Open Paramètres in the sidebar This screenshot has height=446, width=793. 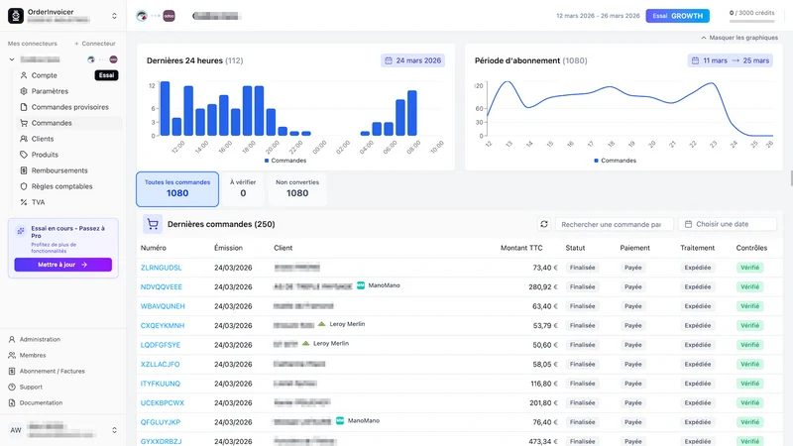[50, 91]
